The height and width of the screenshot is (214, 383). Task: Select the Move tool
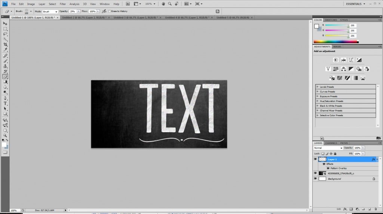pos(5,24)
